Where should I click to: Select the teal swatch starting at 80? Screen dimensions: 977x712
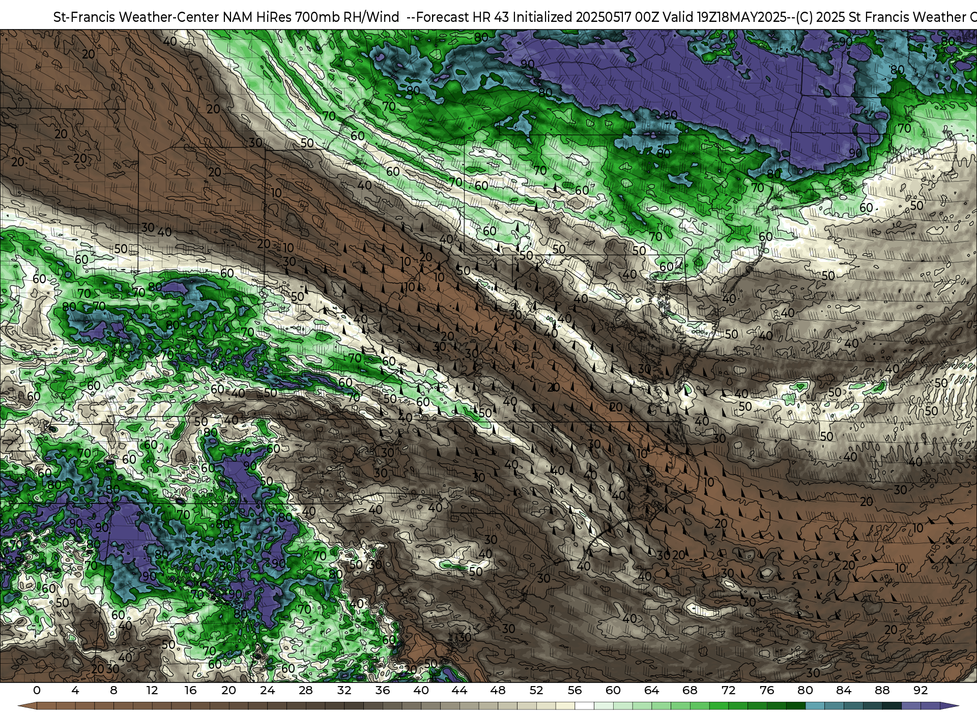pyautogui.click(x=815, y=706)
